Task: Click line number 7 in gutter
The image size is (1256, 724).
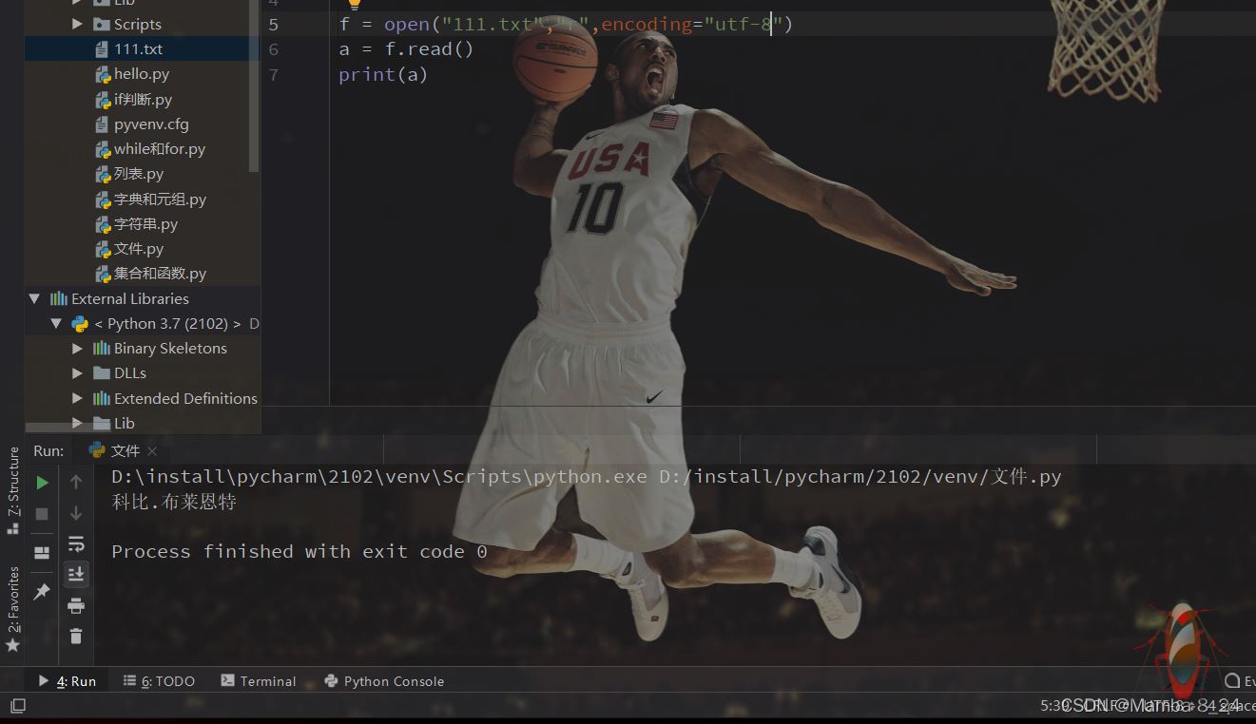Action: (274, 74)
